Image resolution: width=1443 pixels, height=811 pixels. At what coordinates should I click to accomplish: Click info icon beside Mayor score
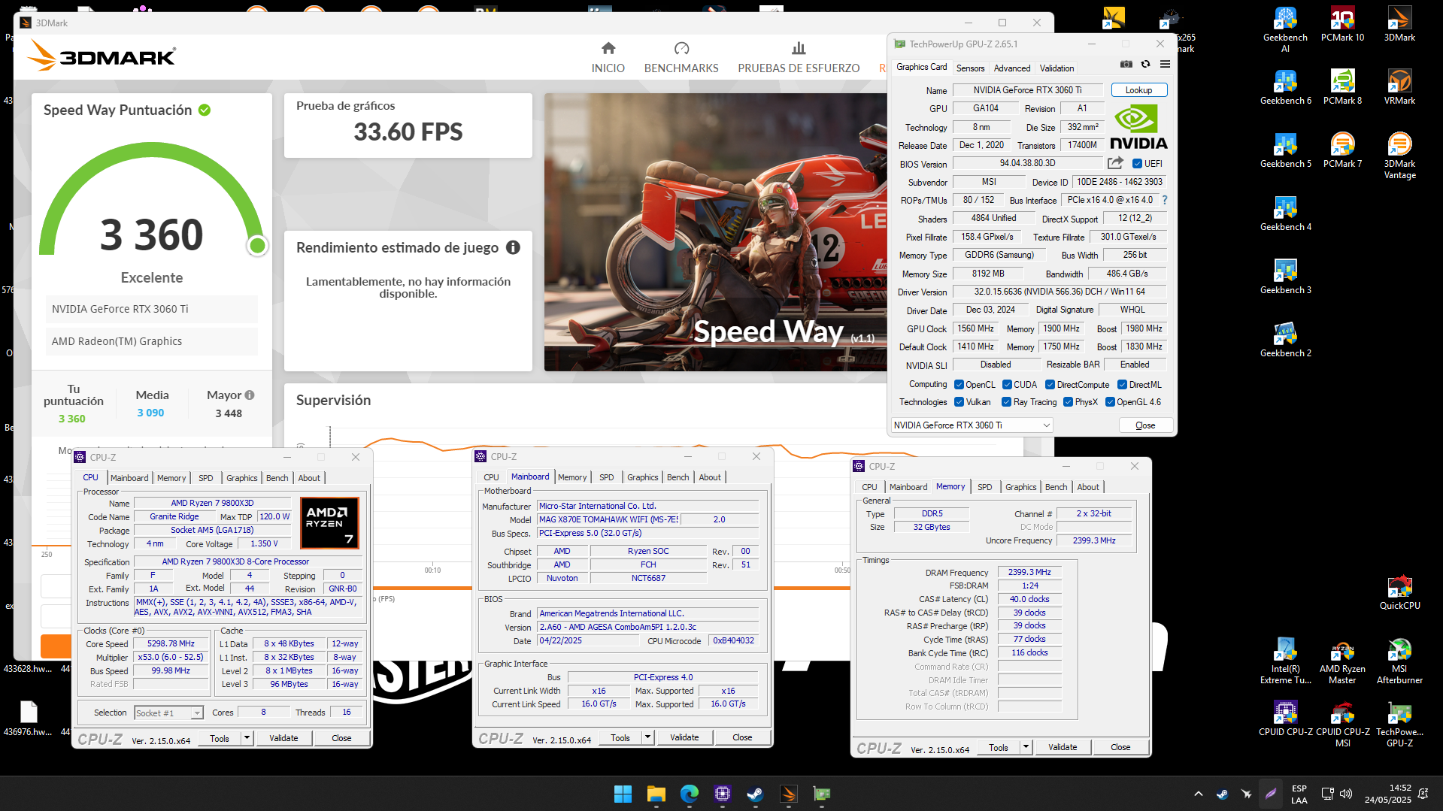tap(250, 395)
